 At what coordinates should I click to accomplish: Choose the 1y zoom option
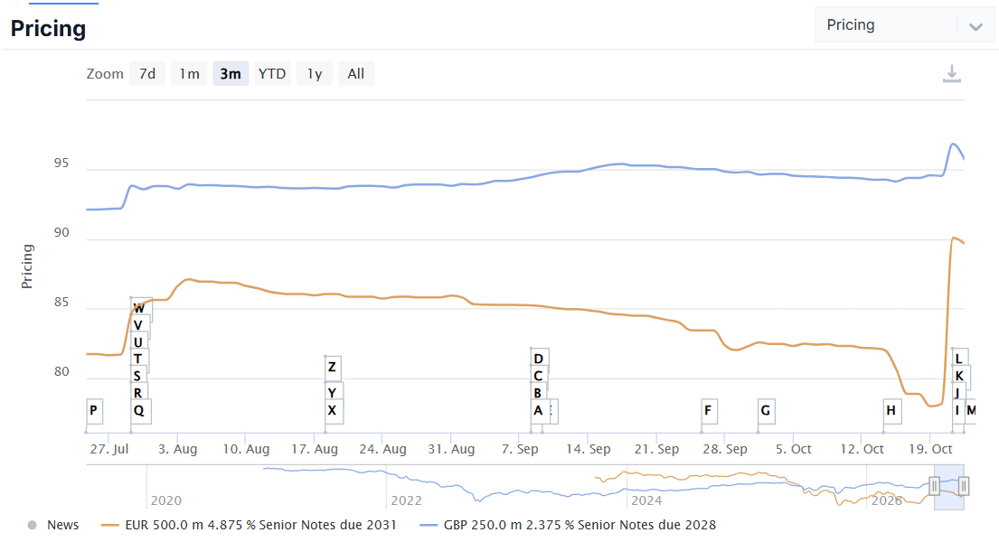(x=315, y=74)
